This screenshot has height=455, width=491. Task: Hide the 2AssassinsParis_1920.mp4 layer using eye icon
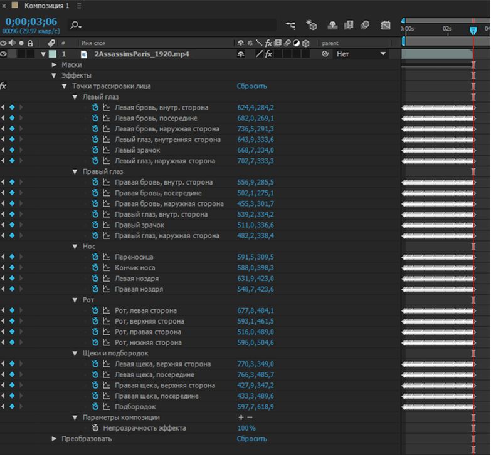4,54
